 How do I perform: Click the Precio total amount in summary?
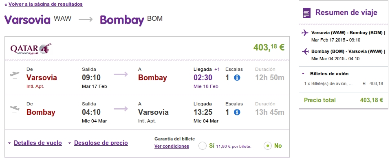(372, 100)
